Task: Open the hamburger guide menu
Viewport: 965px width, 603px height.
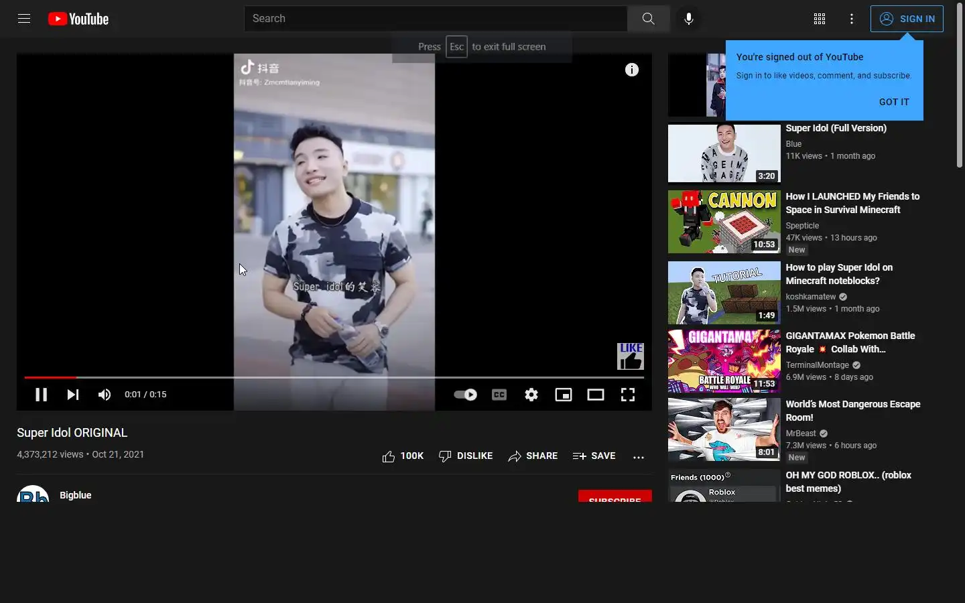Action: (x=24, y=19)
